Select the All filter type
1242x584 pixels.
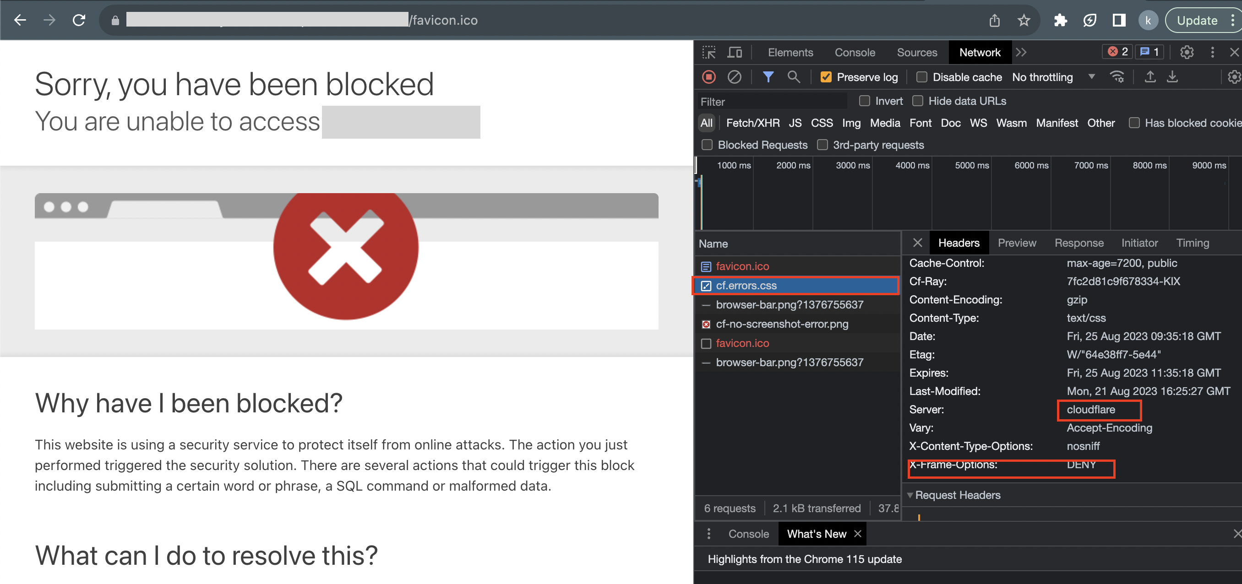[706, 123]
